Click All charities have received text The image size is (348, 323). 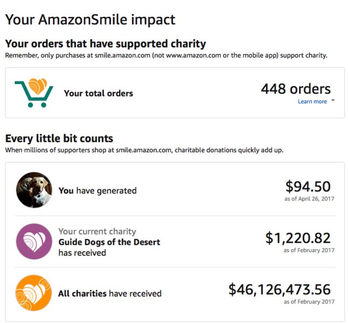click(x=110, y=293)
